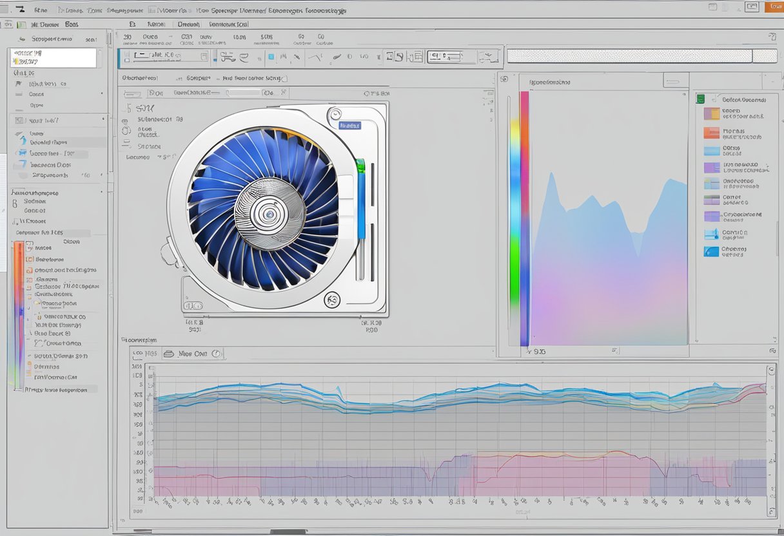Click the bright blue bottom legend icon

[x=711, y=251]
